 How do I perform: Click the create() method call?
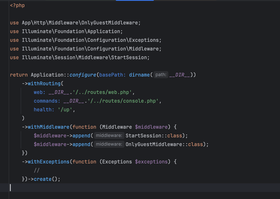[45, 179]
